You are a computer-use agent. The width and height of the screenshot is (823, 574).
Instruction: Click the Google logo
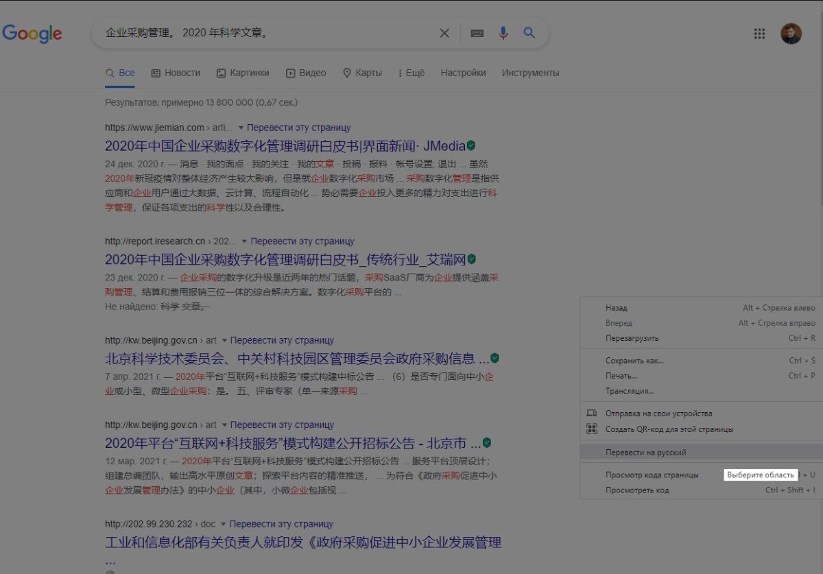(x=32, y=33)
